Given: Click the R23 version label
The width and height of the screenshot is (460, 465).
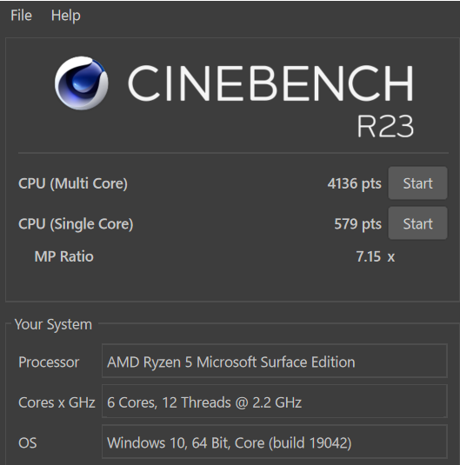Looking at the screenshot, I should [385, 126].
